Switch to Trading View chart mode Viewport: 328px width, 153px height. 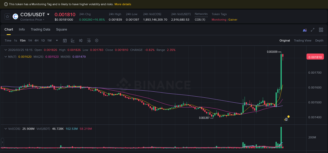(303, 40)
